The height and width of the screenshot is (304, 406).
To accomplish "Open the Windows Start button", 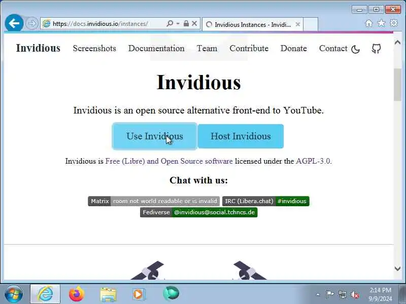I will coord(14,294).
